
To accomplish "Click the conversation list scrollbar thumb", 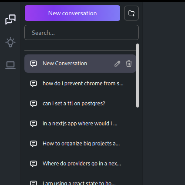I will pos(138,76).
